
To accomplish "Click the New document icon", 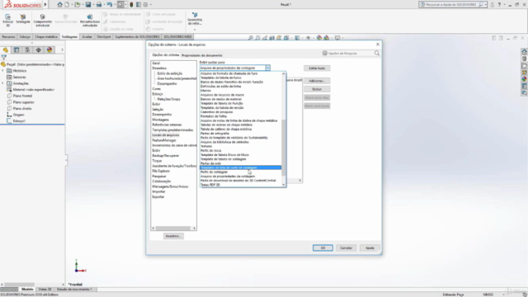I will (68, 5).
